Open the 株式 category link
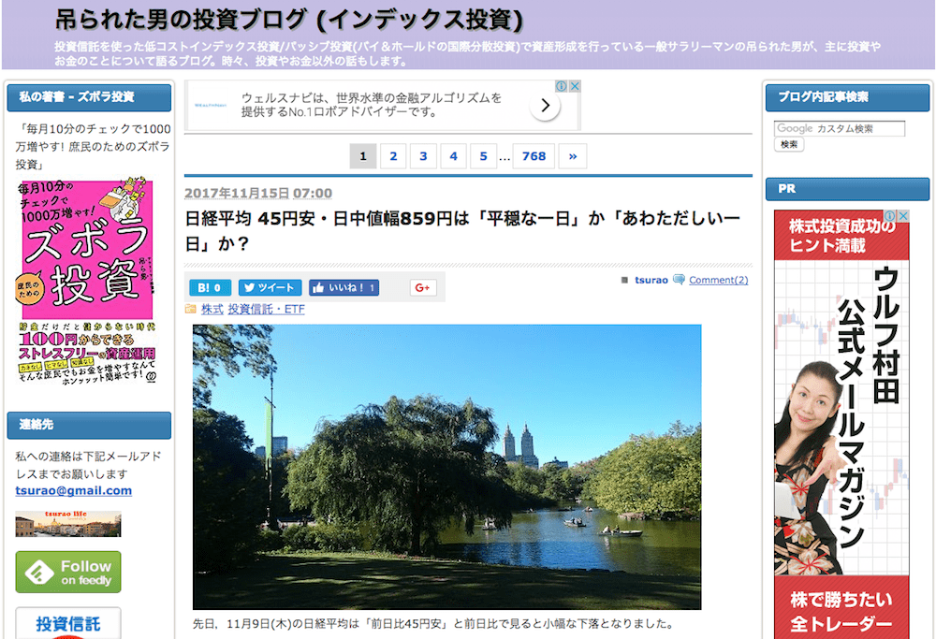Screen dimensions: 936x639 tap(212, 309)
